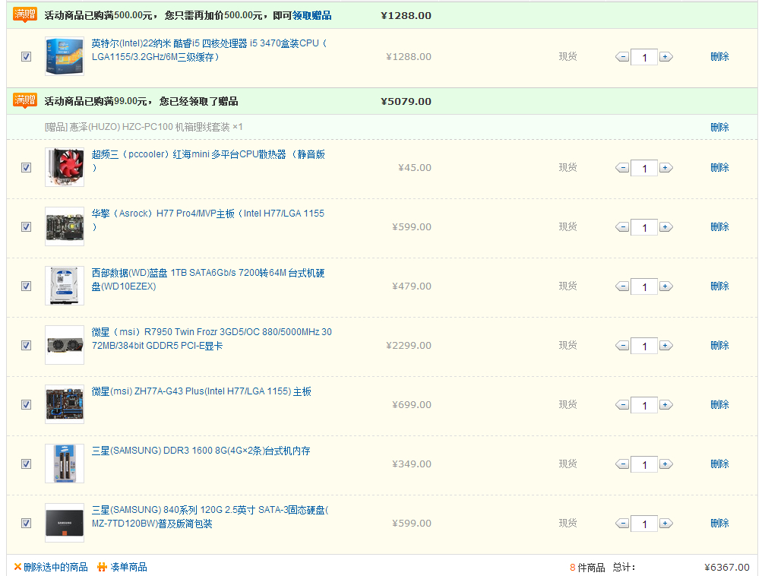This screenshot has height=576, width=765.
Task: Uncheck the Intel i5 3470 CPU item
Action: 27,57
